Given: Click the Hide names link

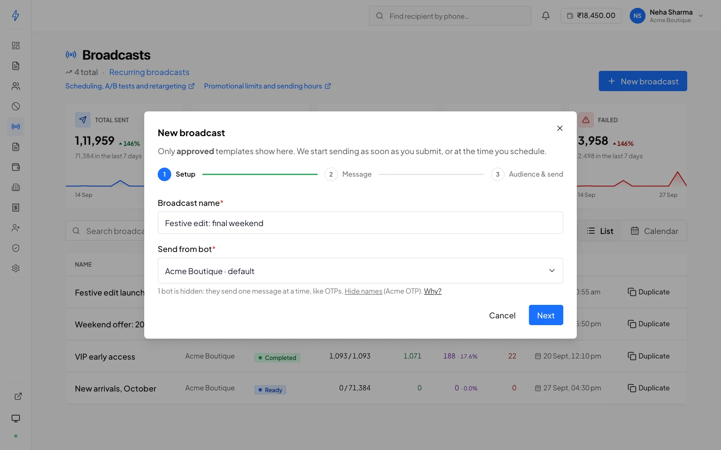Looking at the screenshot, I should click(363, 291).
